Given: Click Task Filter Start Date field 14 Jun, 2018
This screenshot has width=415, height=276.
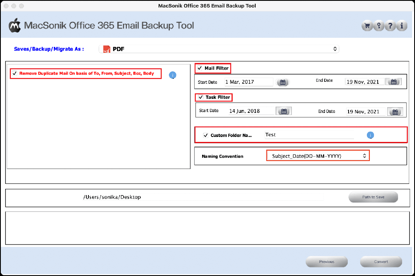Looking at the screenshot, I should 251,111.
